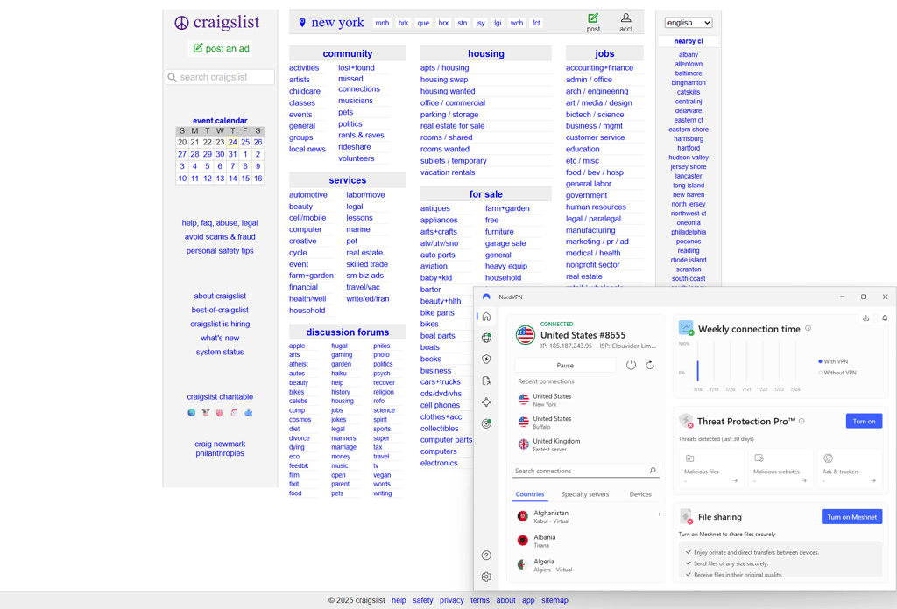Turn on Threat Protection Pro
This screenshot has width=897, height=609.
864,421
